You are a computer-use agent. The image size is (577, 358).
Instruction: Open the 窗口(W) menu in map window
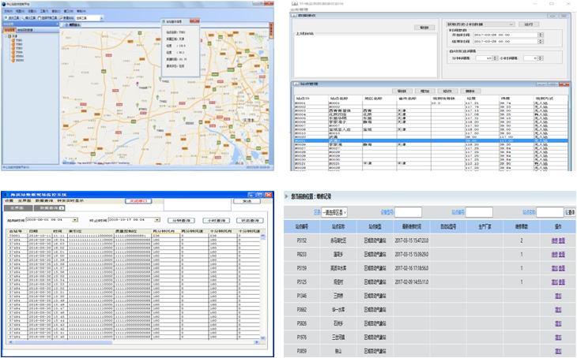pyautogui.click(x=68, y=11)
